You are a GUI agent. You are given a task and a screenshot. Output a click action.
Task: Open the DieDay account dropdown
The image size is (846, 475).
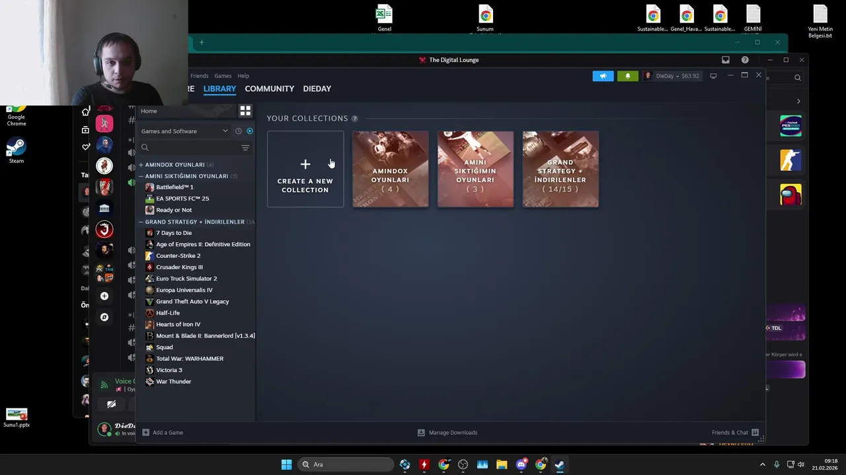[x=672, y=76]
